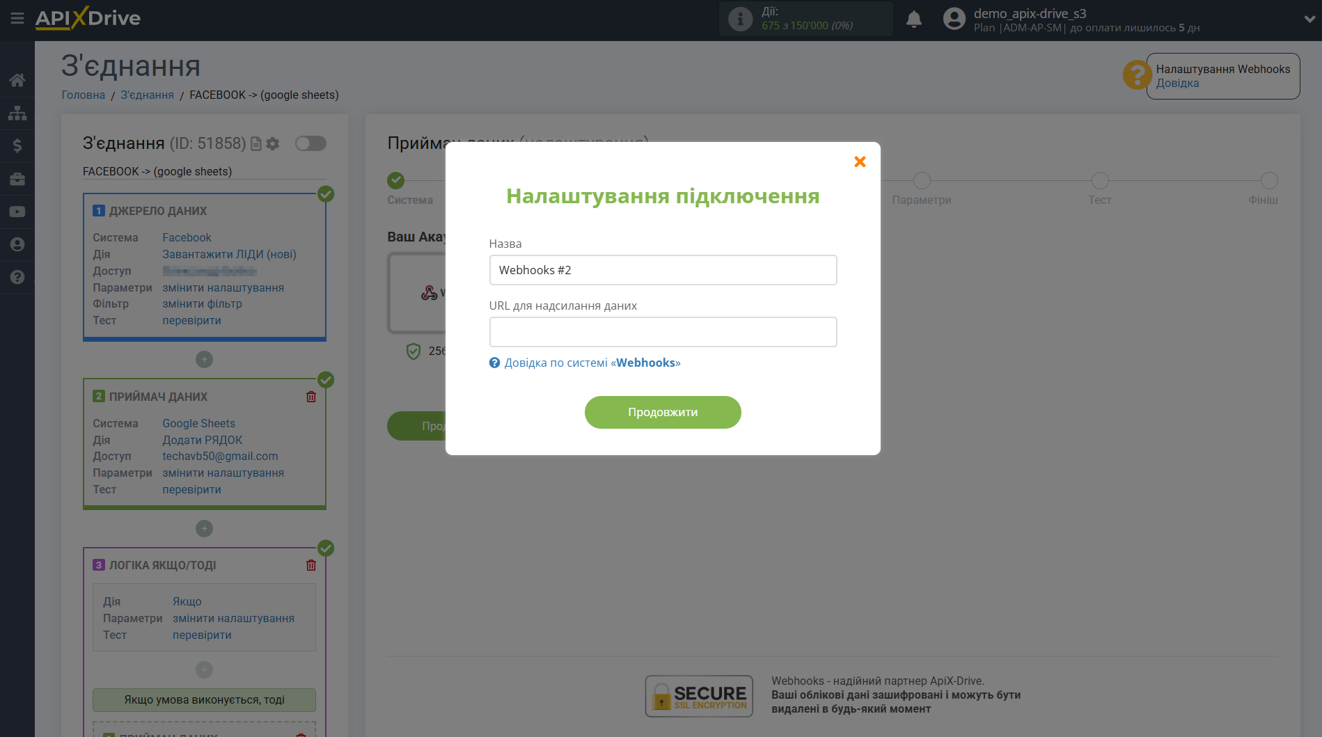Open the hamburger menu

point(17,19)
